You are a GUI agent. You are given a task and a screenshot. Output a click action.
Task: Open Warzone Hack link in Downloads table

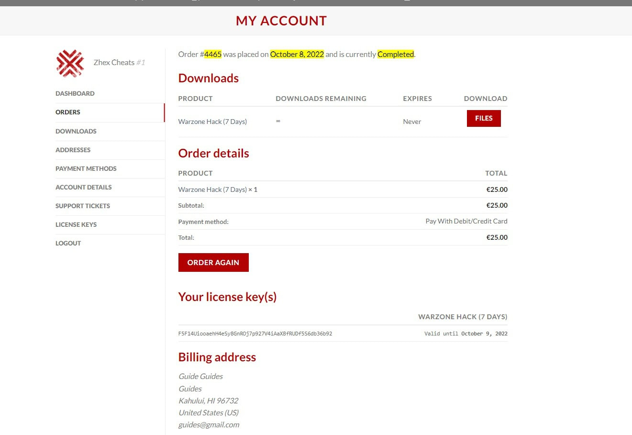point(212,122)
